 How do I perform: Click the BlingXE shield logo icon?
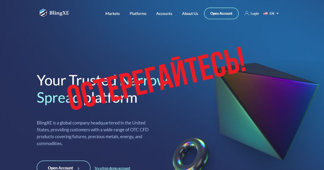43,13
